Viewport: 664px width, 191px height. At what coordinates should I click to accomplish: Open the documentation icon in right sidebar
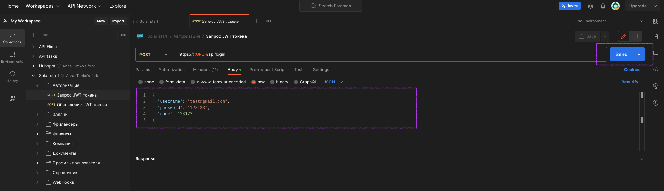[656, 36]
